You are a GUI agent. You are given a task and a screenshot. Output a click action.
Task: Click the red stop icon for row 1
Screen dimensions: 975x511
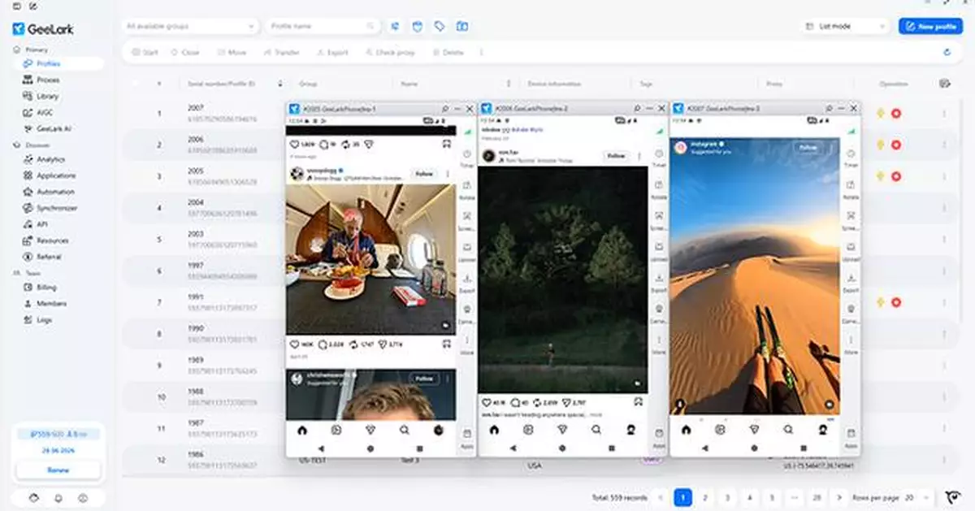point(896,114)
